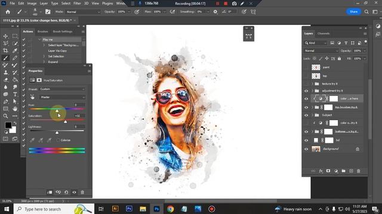
Task: Select the Zoom tool
Action: point(5,116)
